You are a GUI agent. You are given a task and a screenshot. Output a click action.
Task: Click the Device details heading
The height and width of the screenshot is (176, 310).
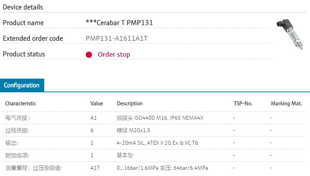point(23,7)
